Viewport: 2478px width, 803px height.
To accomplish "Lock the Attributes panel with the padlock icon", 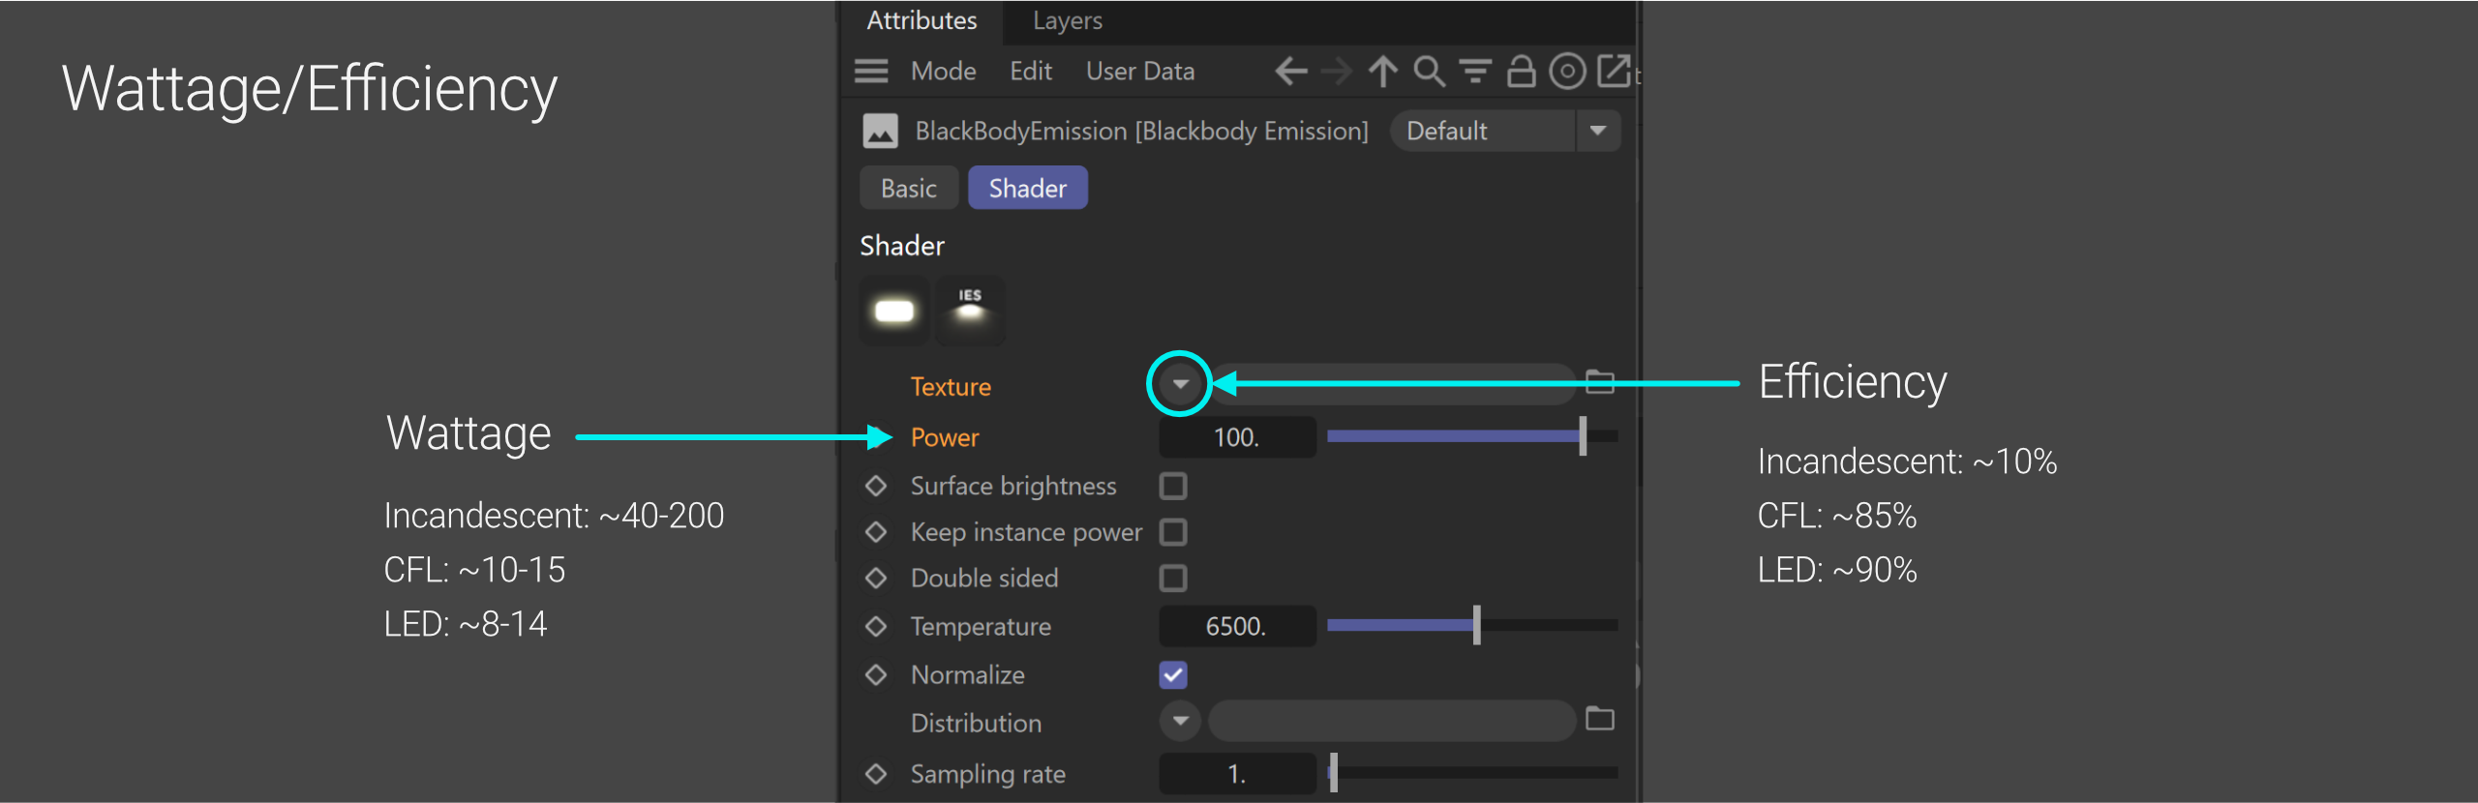I will pyautogui.click(x=1521, y=72).
